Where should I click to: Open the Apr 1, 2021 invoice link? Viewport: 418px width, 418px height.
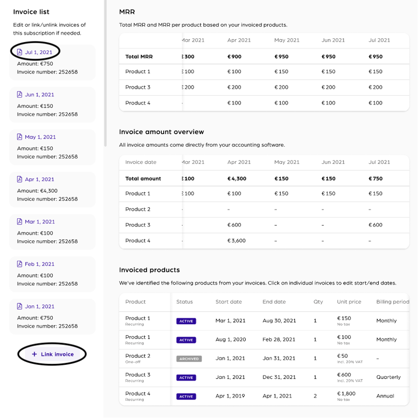[39, 179]
